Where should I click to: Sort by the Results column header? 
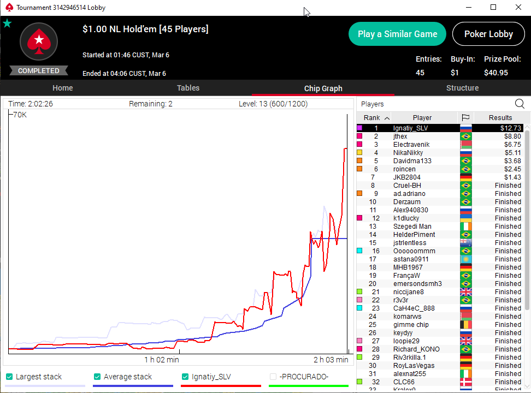[500, 117]
